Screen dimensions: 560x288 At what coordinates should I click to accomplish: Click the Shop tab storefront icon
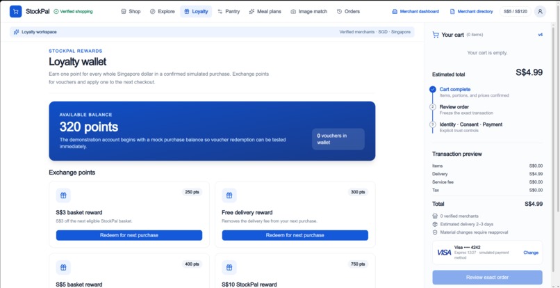pos(124,11)
